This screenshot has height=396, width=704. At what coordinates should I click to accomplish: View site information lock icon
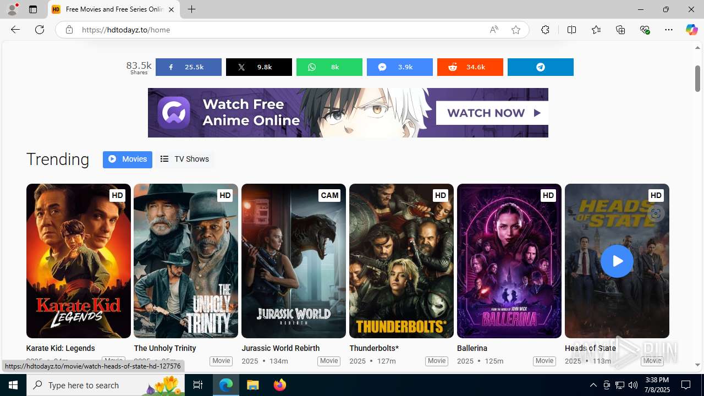[x=69, y=30]
